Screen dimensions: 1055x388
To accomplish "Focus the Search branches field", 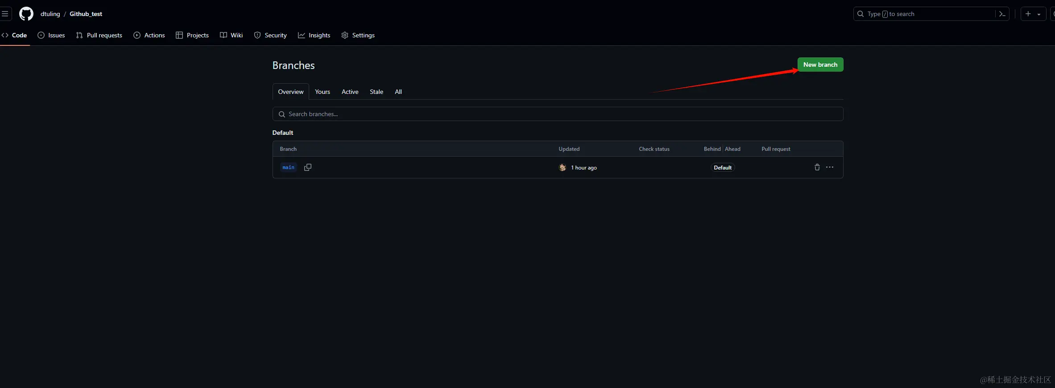I will (x=558, y=114).
